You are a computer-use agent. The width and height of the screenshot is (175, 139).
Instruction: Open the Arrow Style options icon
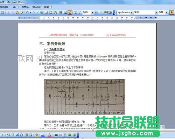65,135
